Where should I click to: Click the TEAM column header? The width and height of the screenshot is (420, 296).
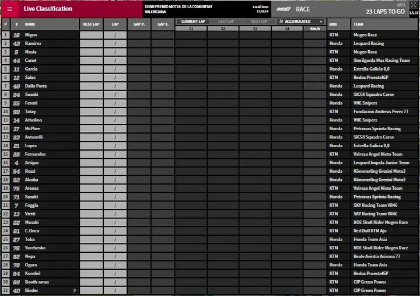click(x=384, y=24)
